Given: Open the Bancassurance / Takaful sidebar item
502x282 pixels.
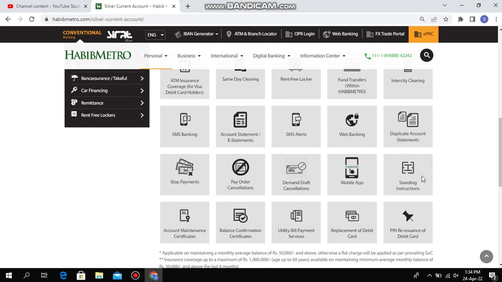Looking at the screenshot, I should [107, 78].
